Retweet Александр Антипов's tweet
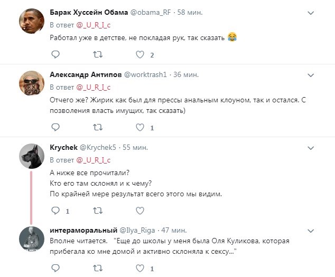The height and width of the screenshot is (277, 335). click(x=98, y=127)
